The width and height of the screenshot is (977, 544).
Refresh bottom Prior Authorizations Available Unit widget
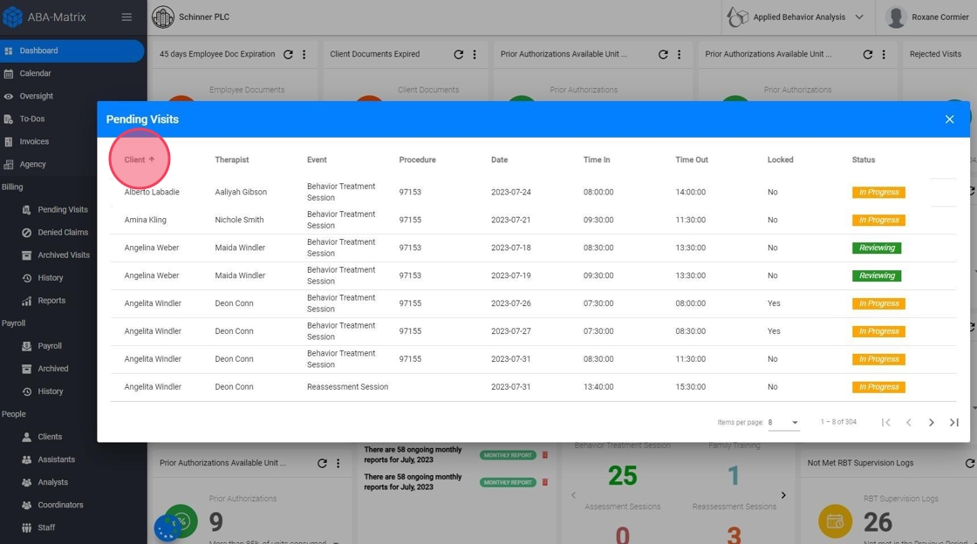tap(322, 463)
